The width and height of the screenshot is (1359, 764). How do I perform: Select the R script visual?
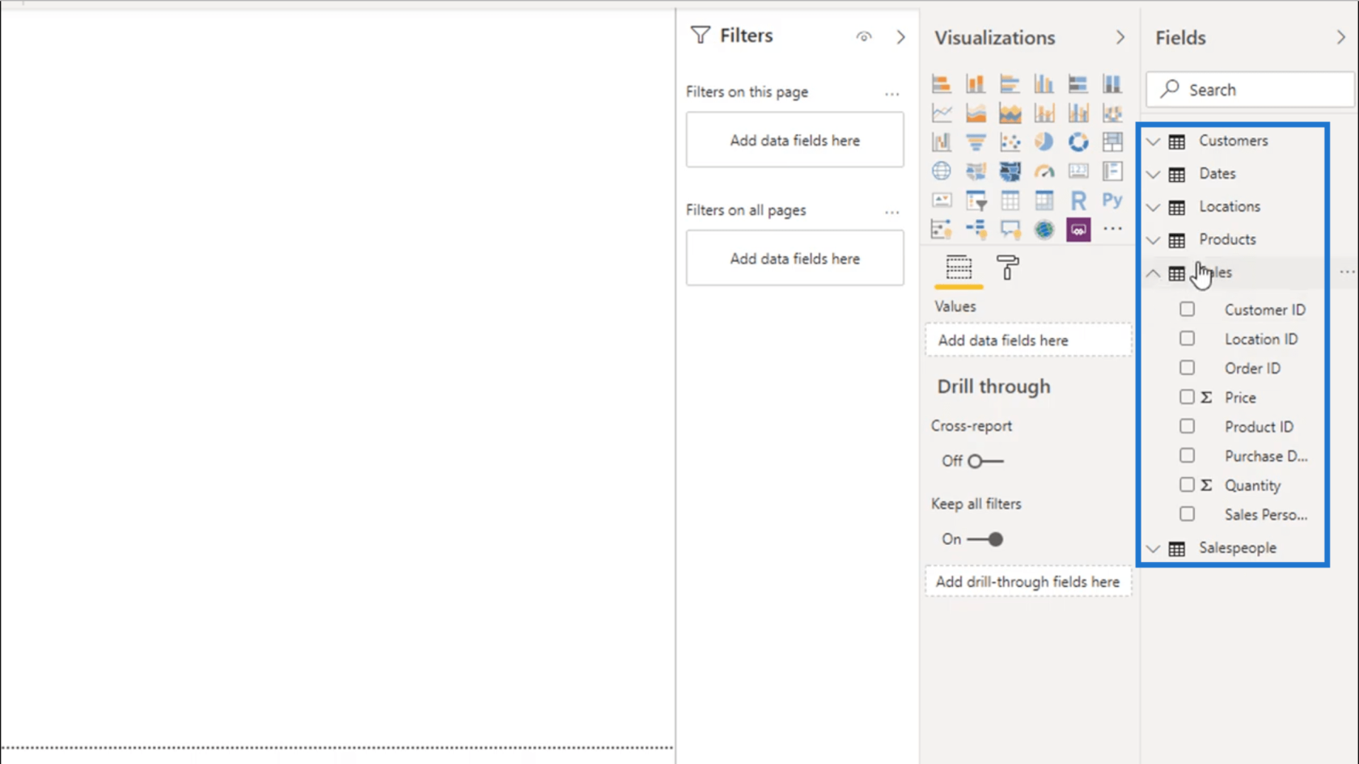click(1078, 200)
